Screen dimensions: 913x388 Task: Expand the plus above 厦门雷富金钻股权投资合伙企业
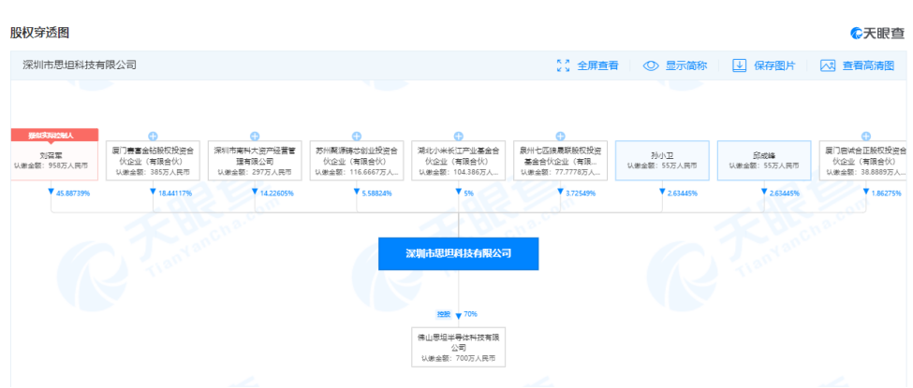point(153,137)
